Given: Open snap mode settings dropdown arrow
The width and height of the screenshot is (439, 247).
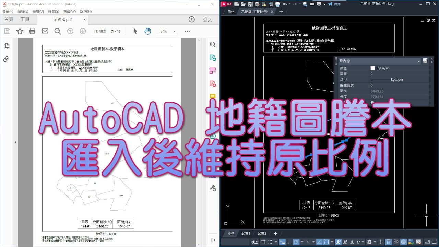Looking at the screenshot, I should [276, 242].
